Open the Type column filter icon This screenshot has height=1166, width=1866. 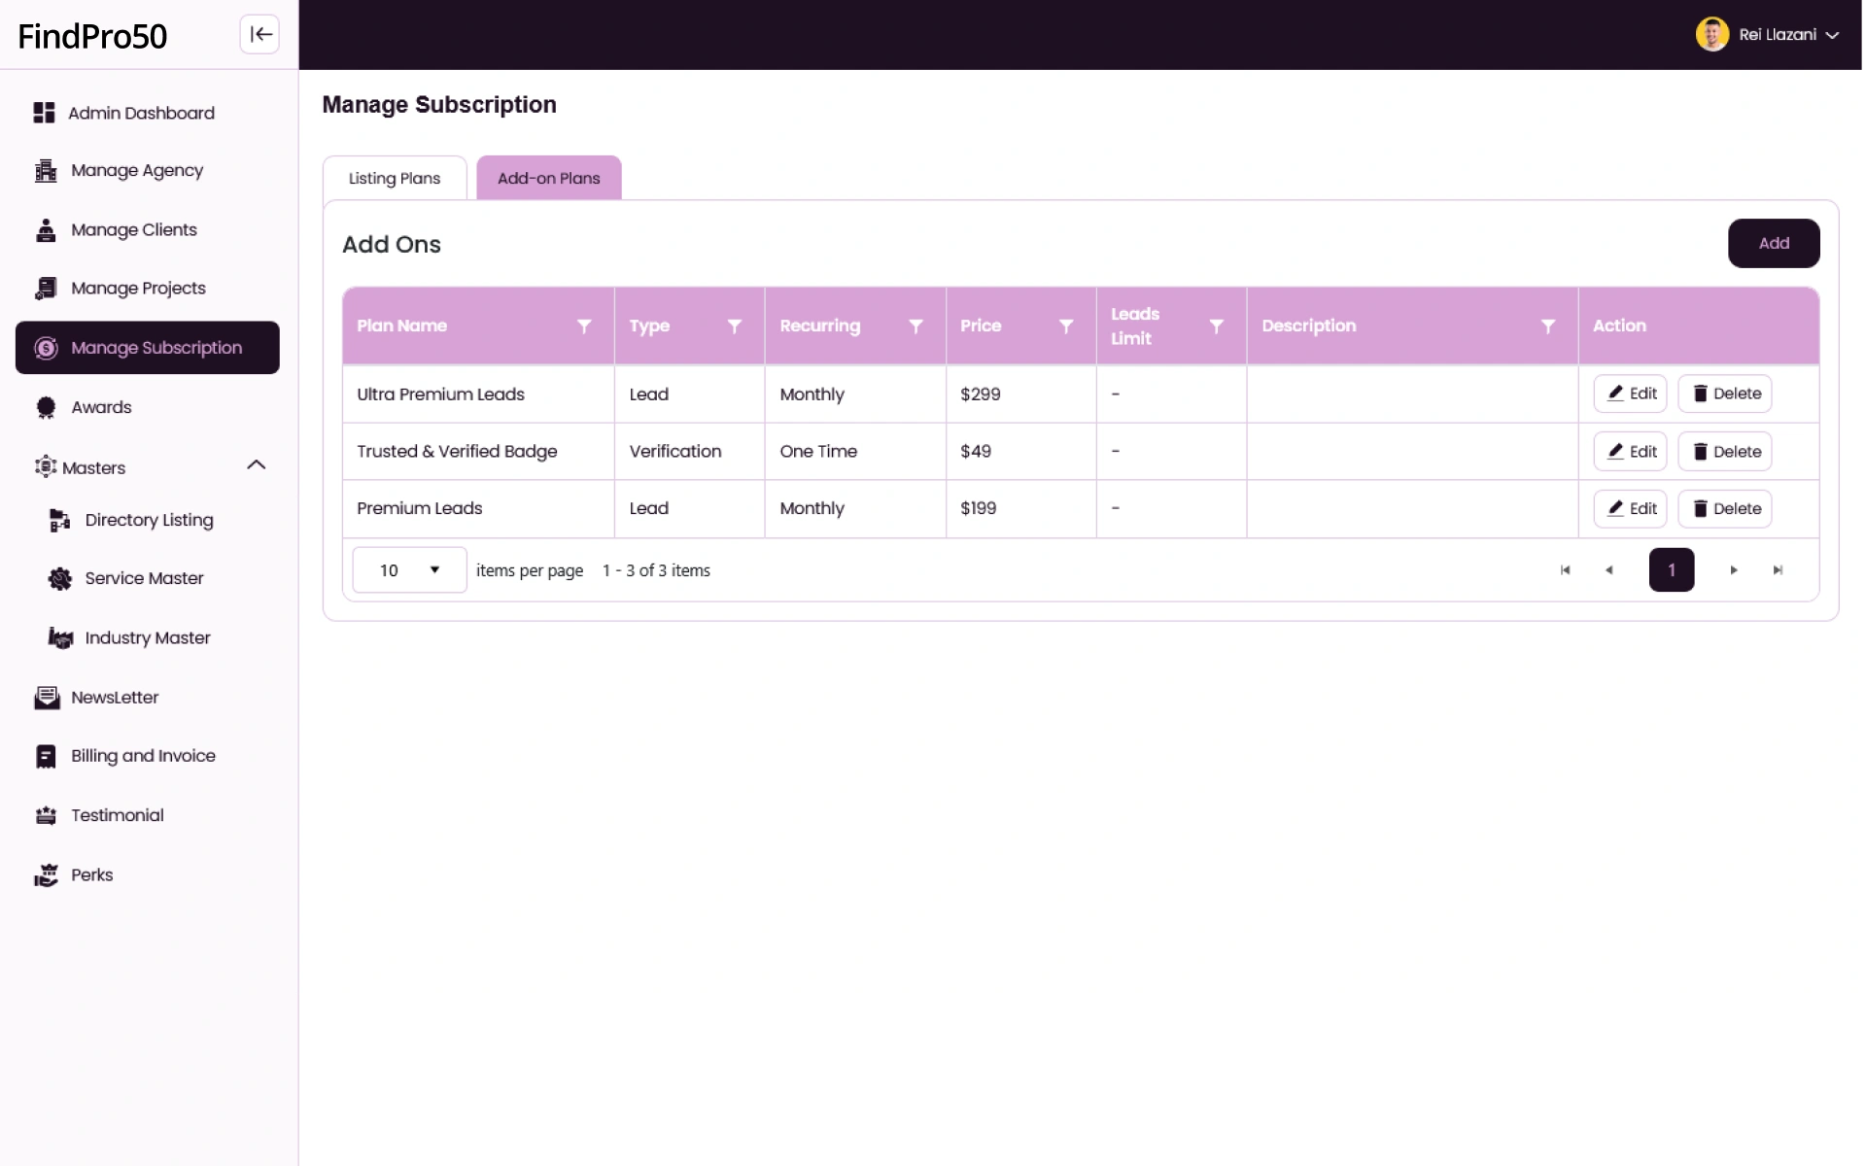coord(735,326)
